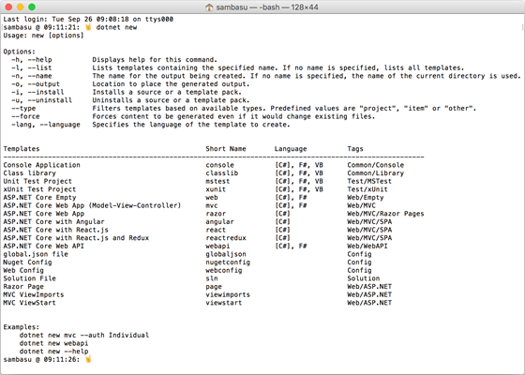The width and height of the screenshot is (525, 375).
Task: Click the '-u, --uninstall' option
Action: pyautogui.click(x=42, y=100)
